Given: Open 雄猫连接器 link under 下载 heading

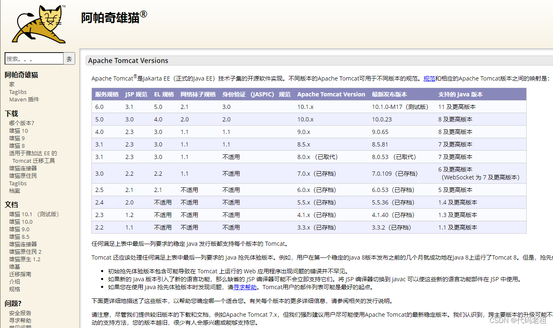Looking at the screenshot, I should [x=23, y=168].
